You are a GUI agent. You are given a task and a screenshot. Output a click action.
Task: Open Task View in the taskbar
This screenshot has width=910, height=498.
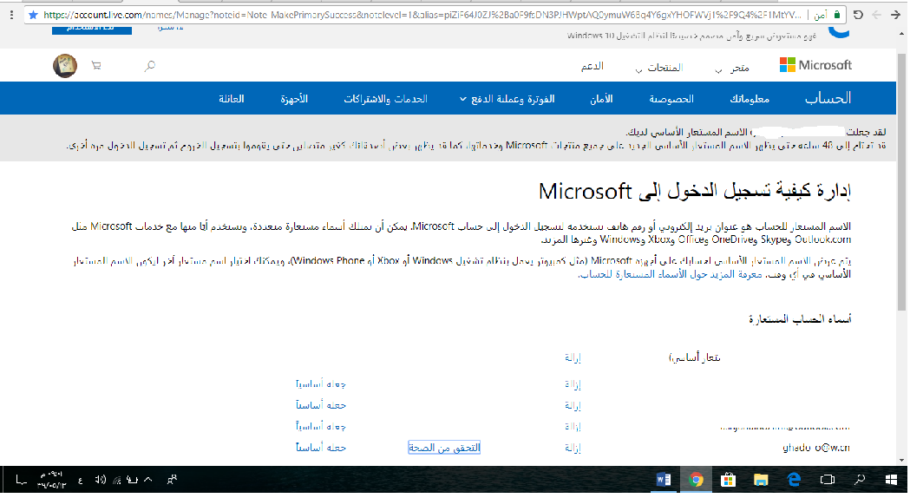[x=827, y=480]
